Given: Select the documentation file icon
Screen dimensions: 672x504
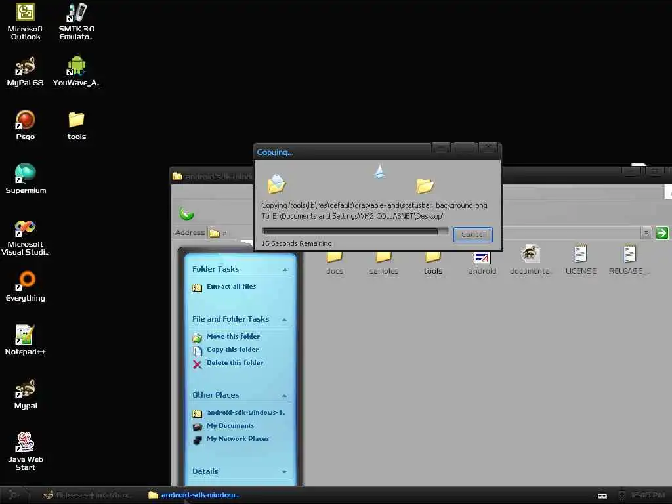Looking at the screenshot, I should coord(530,260).
